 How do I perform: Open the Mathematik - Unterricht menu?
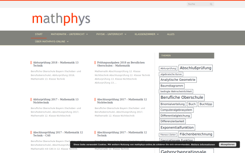[x=68, y=34]
